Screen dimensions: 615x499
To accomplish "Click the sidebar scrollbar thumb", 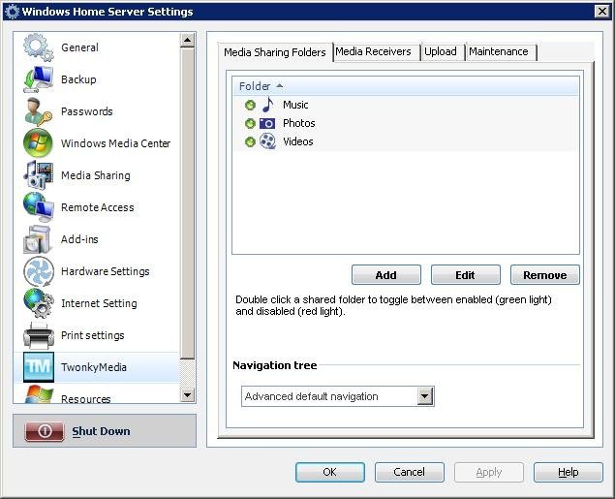I will click(x=188, y=203).
